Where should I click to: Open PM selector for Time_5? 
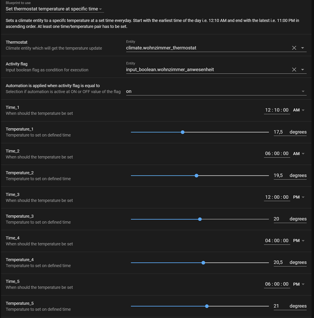(298, 284)
